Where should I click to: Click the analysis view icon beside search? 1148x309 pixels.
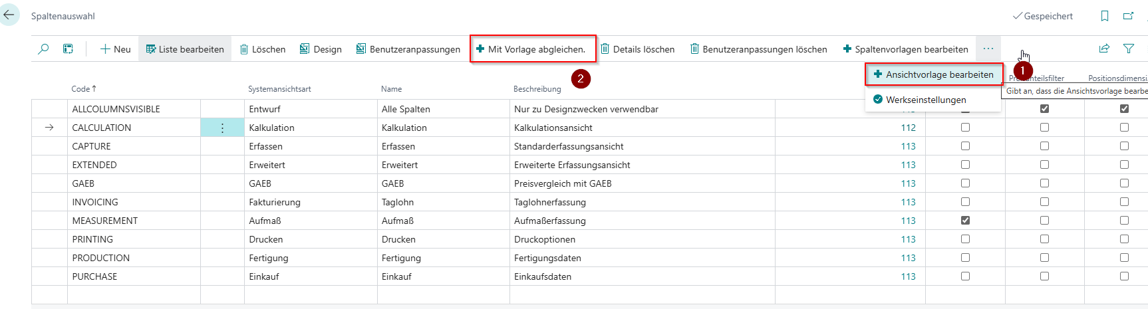point(68,49)
